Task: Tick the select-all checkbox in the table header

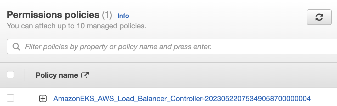Action: pos(10,75)
